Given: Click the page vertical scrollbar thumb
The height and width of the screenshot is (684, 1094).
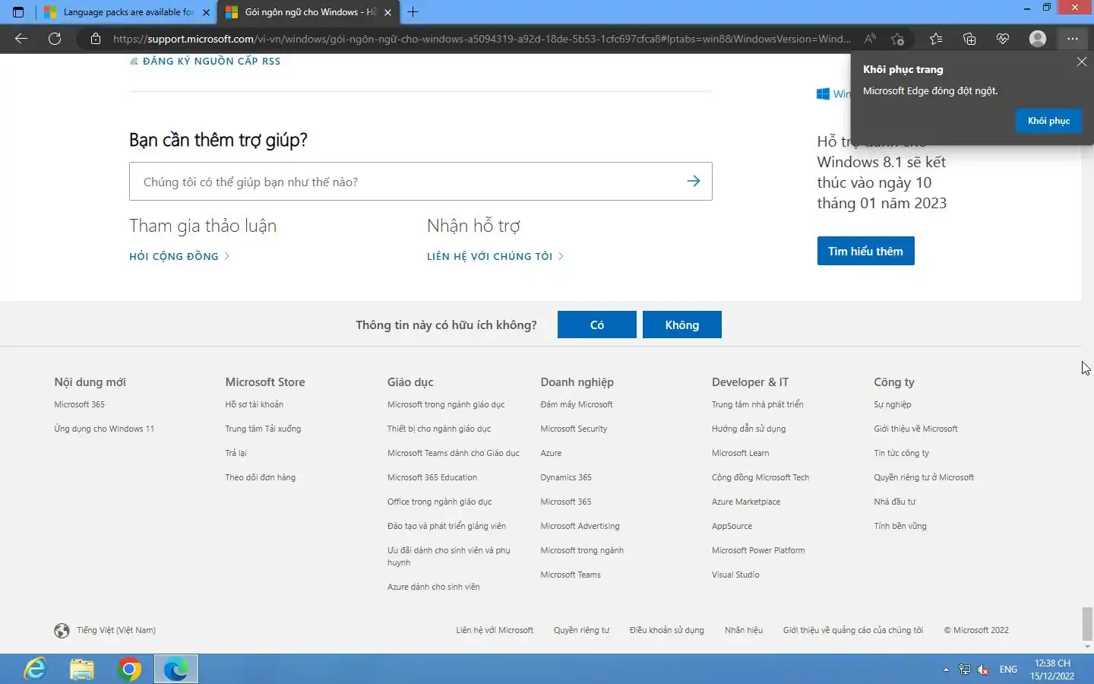Looking at the screenshot, I should click(1087, 624).
